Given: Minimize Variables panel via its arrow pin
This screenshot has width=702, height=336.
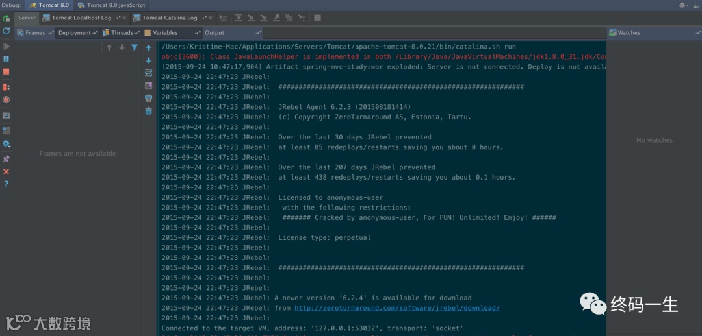Looking at the screenshot, I should point(198,33).
